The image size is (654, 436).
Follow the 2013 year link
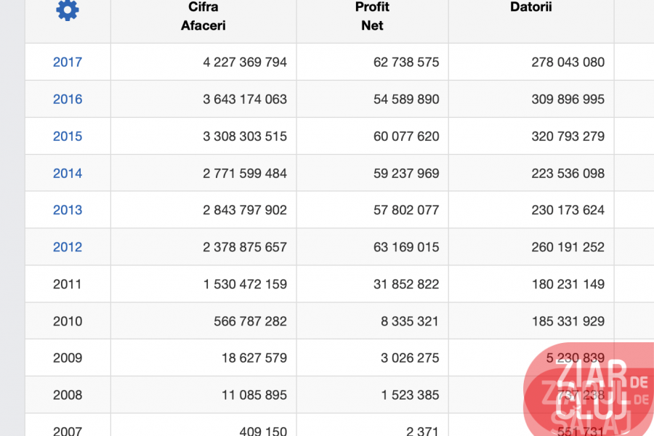click(x=68, y=211)
